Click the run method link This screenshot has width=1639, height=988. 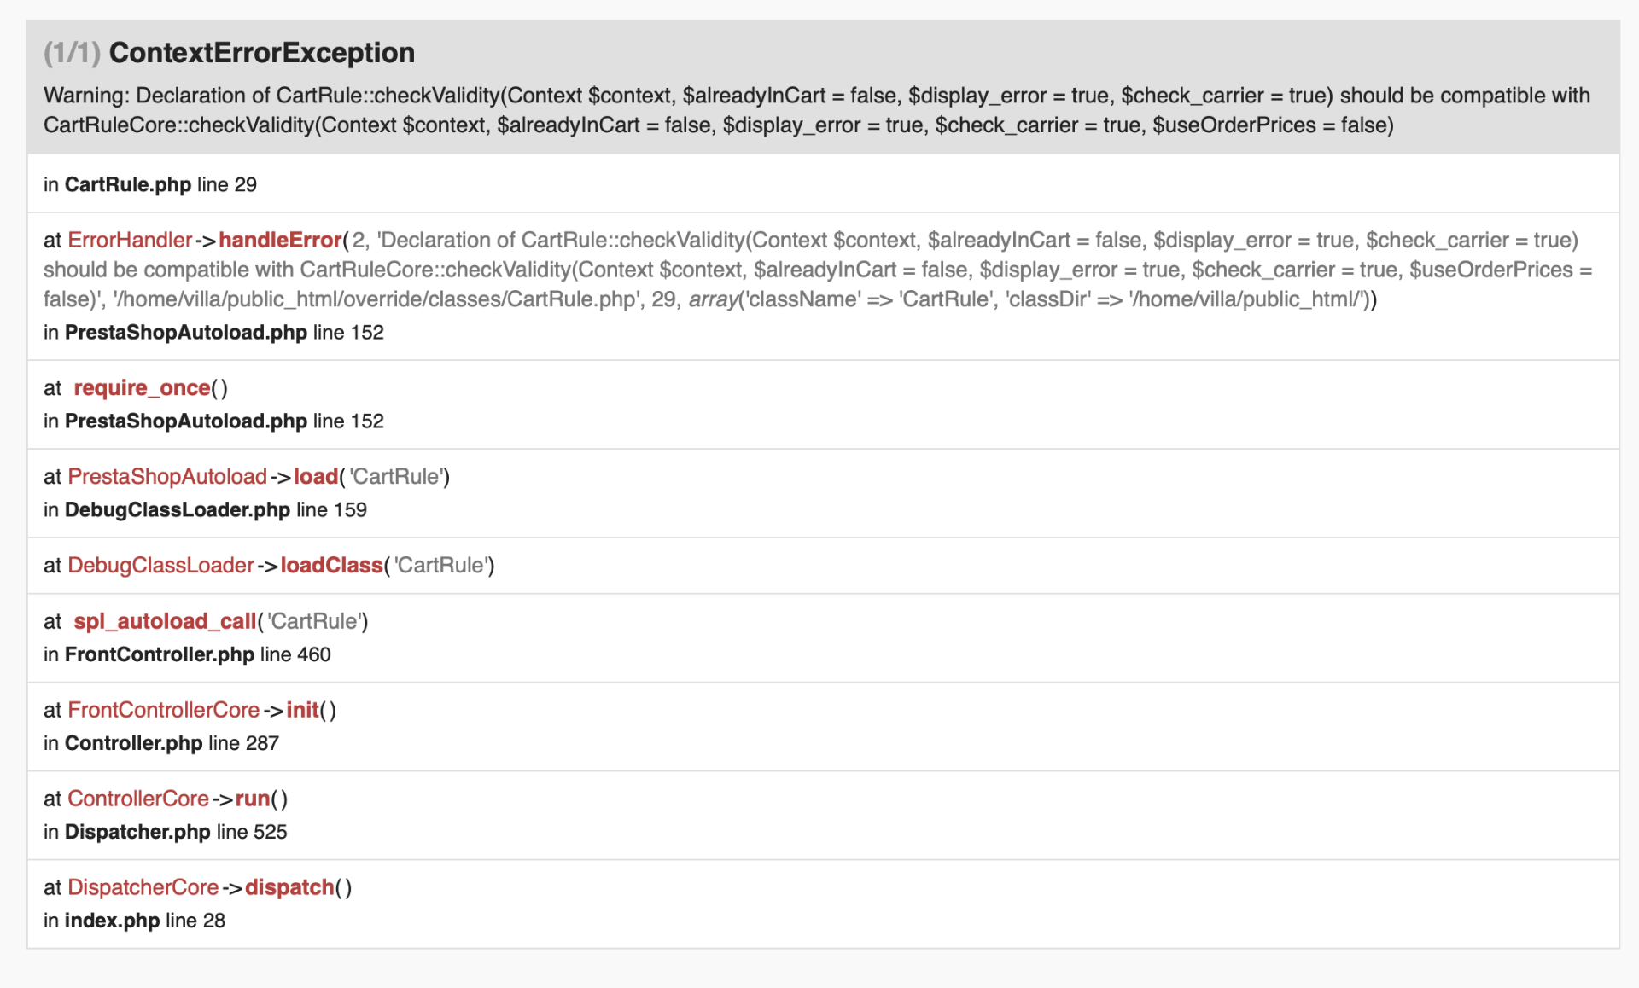pyautogui.click(x=253, y=799)
